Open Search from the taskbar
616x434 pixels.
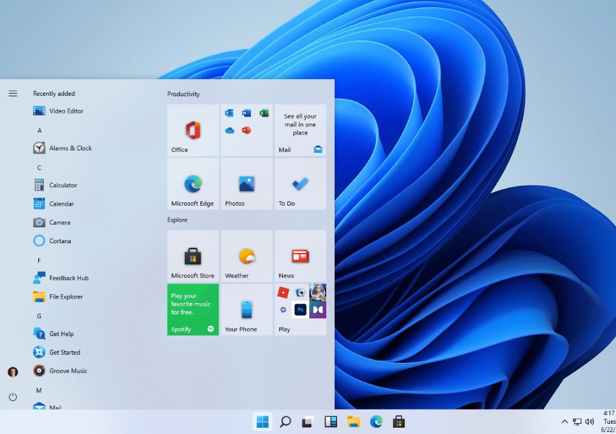click(285, 422)
